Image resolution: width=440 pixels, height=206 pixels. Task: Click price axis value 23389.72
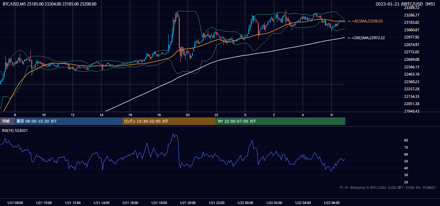coord(411,8)
